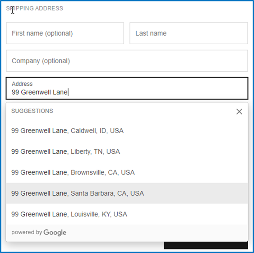Select the Kentucky suggestion in the list
254x253 pixels.
tap(127, 214)
